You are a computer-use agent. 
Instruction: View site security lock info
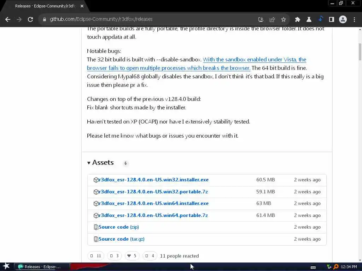(45, 19)
